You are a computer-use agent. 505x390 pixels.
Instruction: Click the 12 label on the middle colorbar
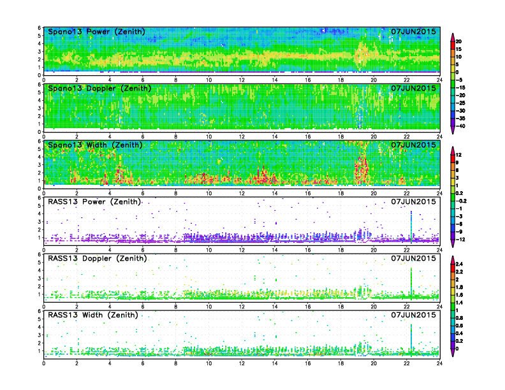[458, 155]
